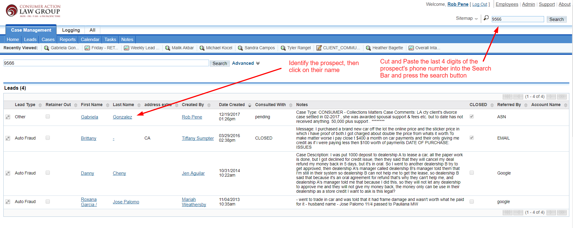
Task: Click the edit icon for Danny Cheny row
Action: (8, 173)
